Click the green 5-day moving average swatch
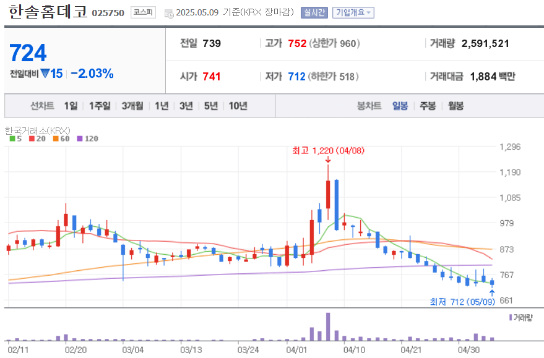 12,139
